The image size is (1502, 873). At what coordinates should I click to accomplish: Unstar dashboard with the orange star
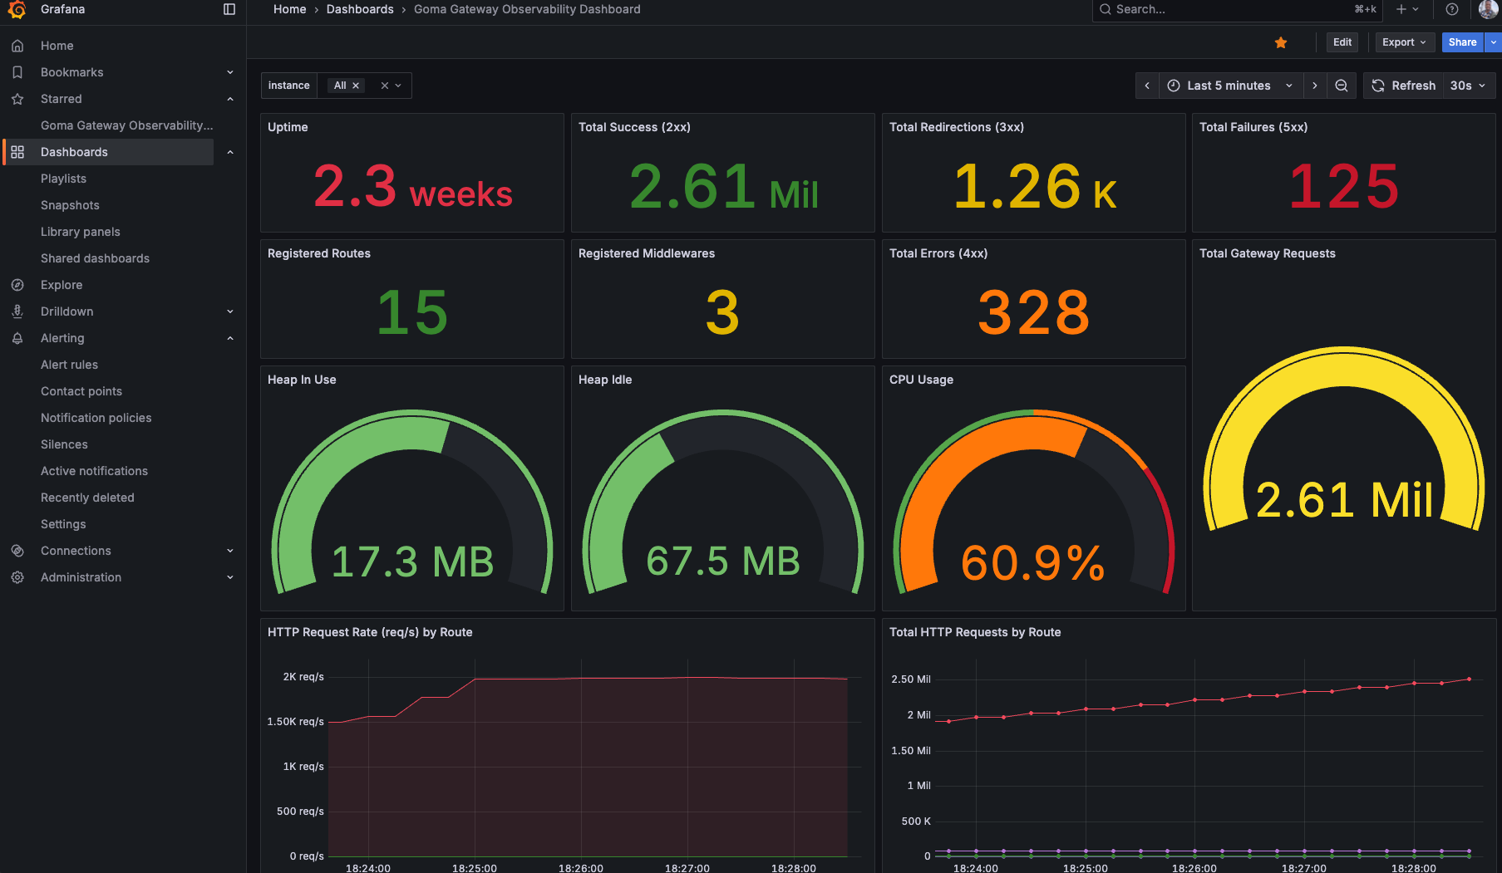coord(1281,42)
